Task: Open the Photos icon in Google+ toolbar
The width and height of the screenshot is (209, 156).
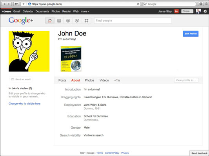Action: click(x=59, y=21)
